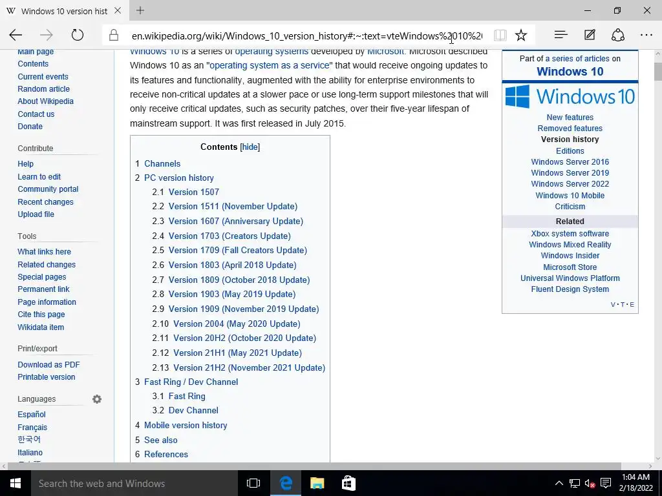
Task: Make a Web Note icon
Action: pos(590,35)
